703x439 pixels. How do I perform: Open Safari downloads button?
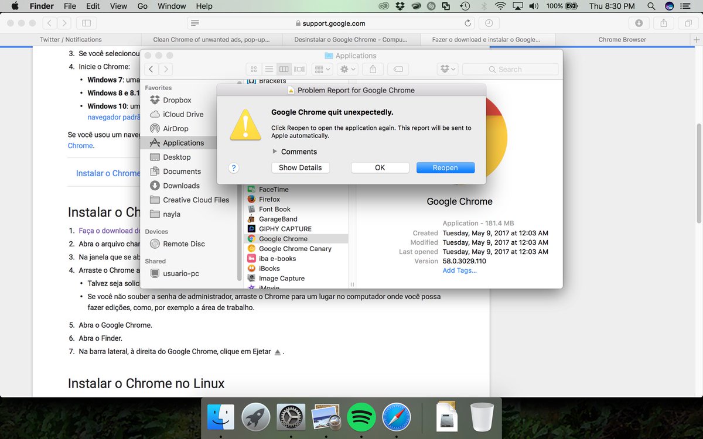(639, 23)
